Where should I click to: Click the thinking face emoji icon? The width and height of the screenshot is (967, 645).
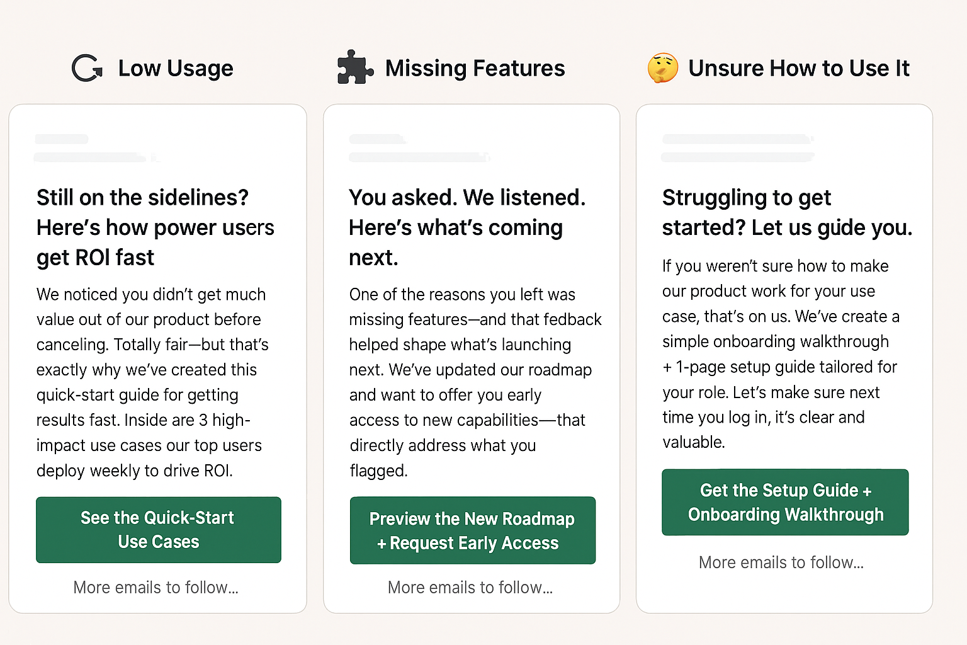663,68
